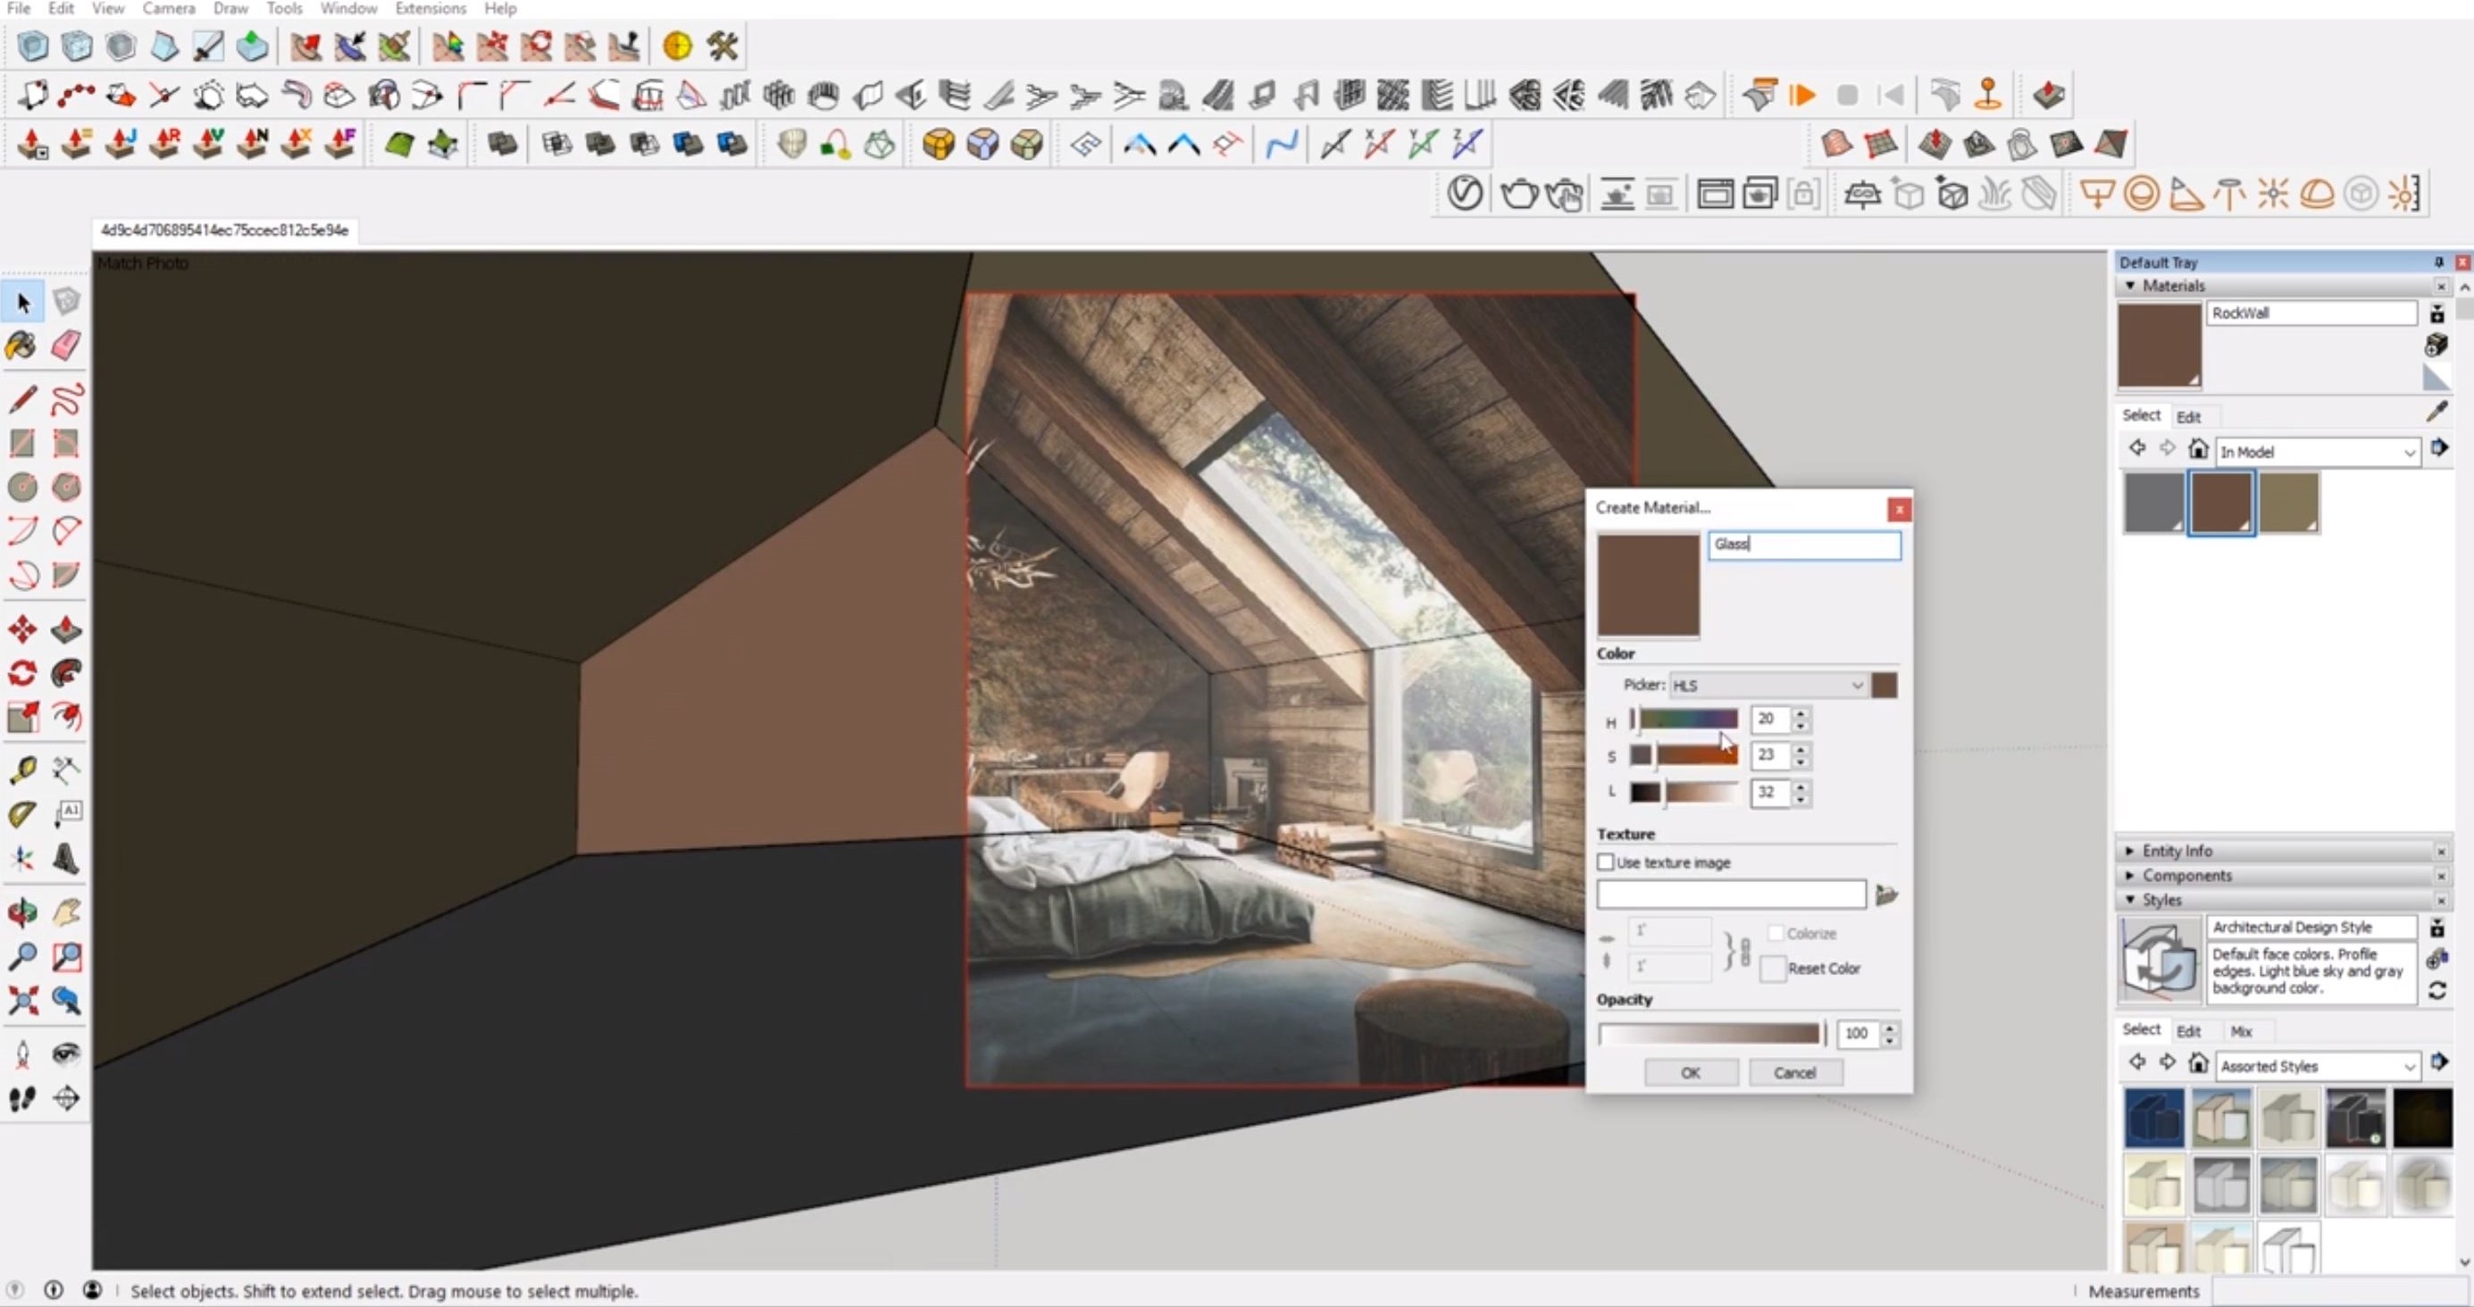Choose the Eraser tool
The width and height of the screenshot is (2474, 1307).
pyautogui.click(x=66, y=345)
